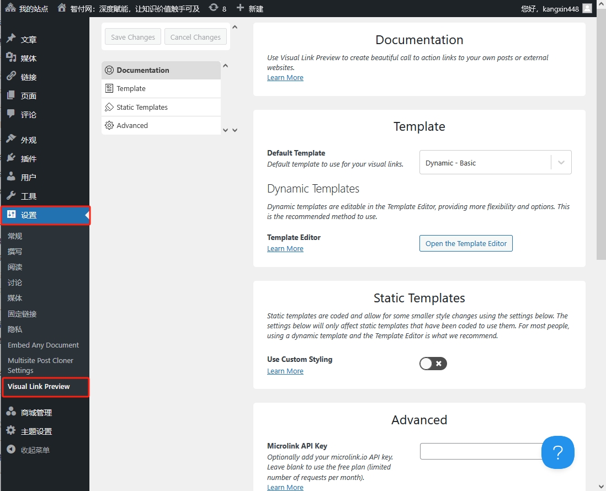
Task: Click the 商城管理 icon in sidebar
Action: click(11, 412)
